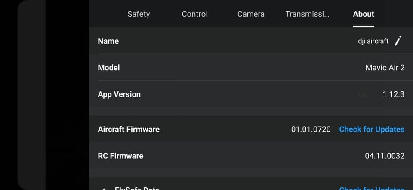Tap the Name row label
This screenshot has height=190, width=413.
(108, 41)
